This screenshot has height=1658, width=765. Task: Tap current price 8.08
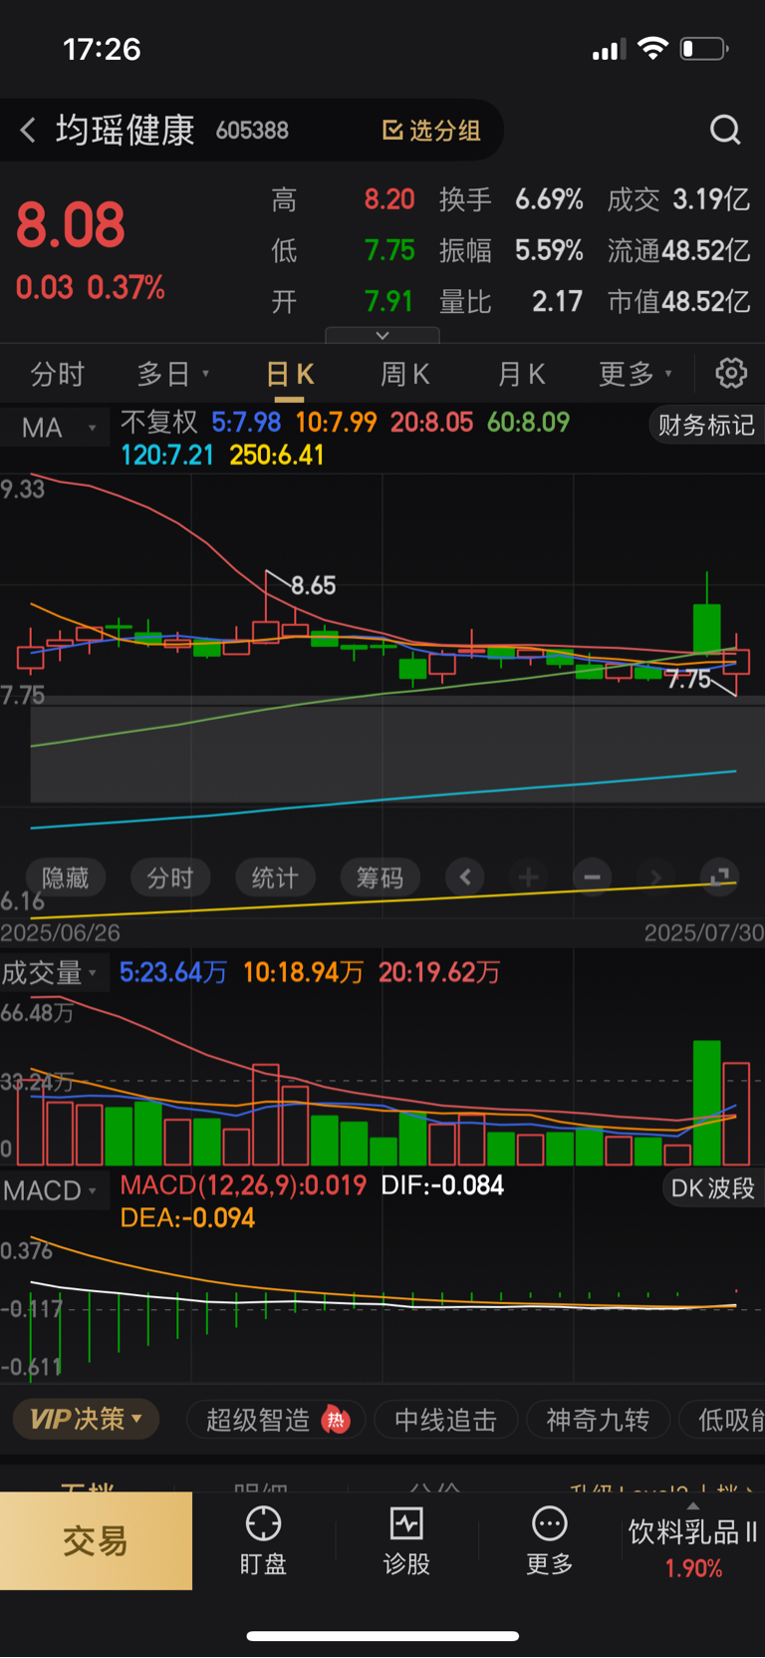(x=70, y=224)
